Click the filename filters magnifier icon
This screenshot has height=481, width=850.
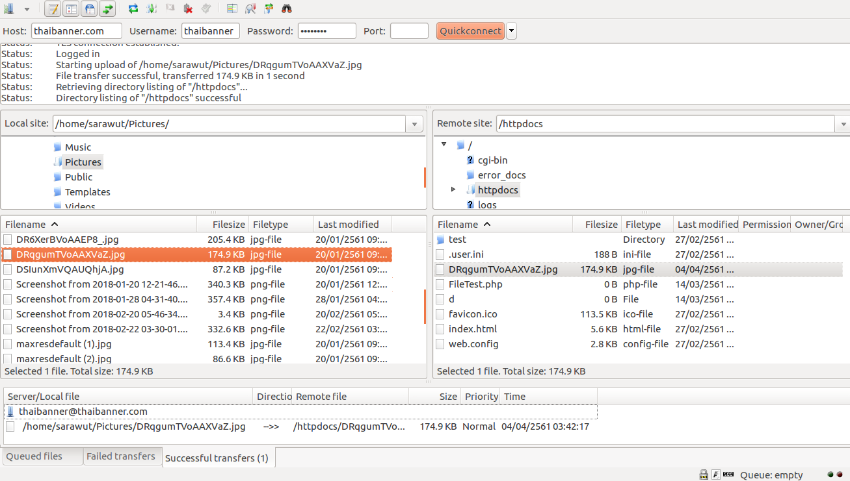tap(250, 8)
